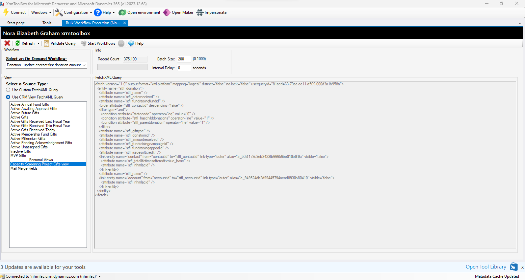525x280 pixels.
Task: Click the blue Help question mark icon
Action: (x=97, y=12)
